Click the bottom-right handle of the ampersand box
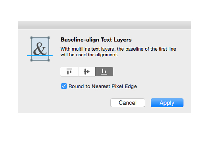The height and width of the screenshot is (141, 209). [49, 61]
